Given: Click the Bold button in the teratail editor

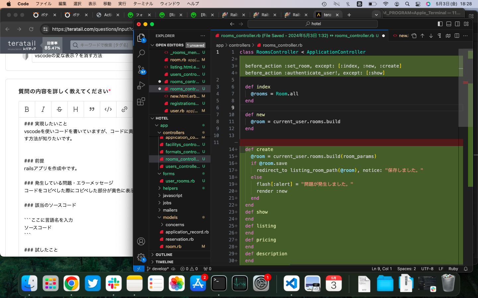Looking at the screenshot, I should click(27, 109).
